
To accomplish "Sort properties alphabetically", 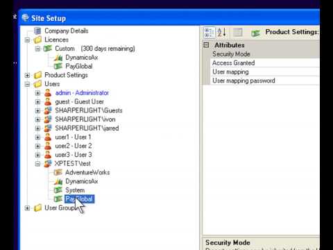I will [x=221, y=33].
